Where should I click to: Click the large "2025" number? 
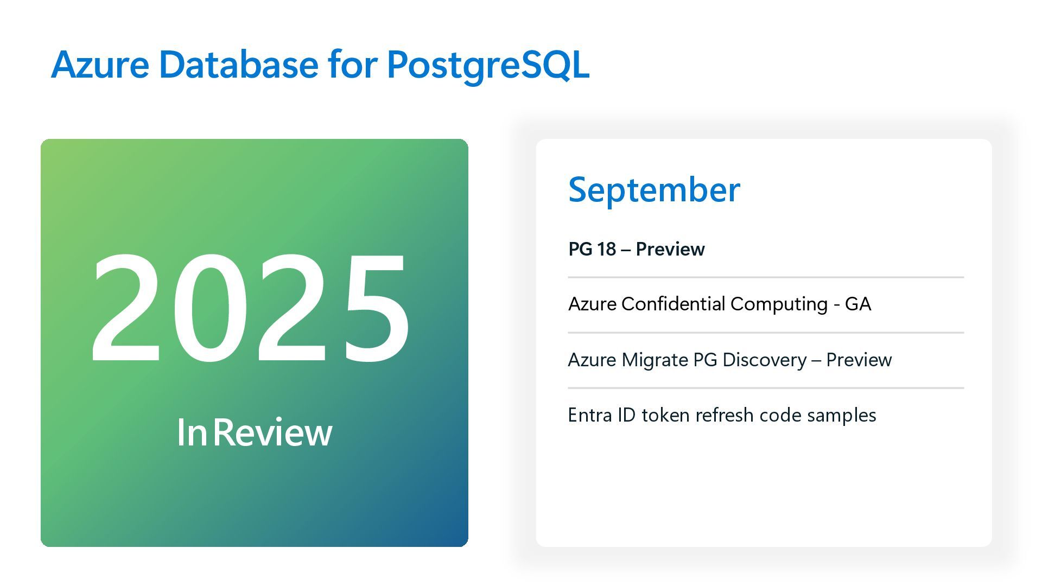click(x=250, y=308)
